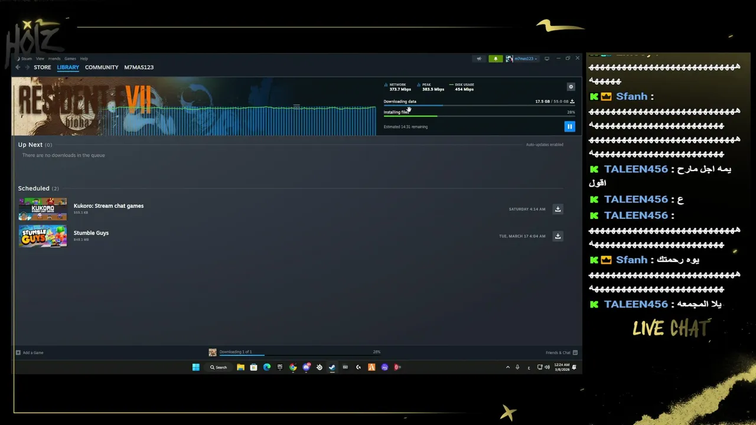
Task: Open the clock and date panel
Action: (x=562, y=367)
